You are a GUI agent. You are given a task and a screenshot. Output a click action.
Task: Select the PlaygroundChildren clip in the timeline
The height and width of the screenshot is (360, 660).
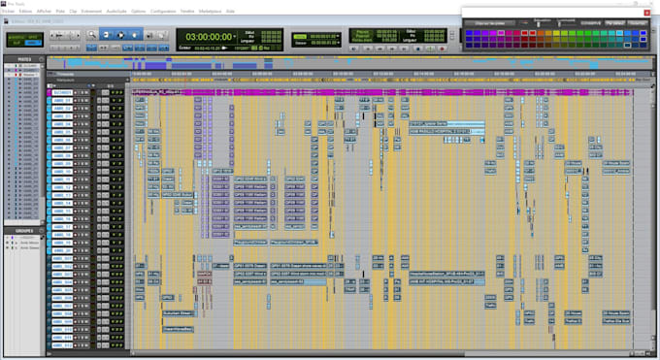[x=250, y=243]
